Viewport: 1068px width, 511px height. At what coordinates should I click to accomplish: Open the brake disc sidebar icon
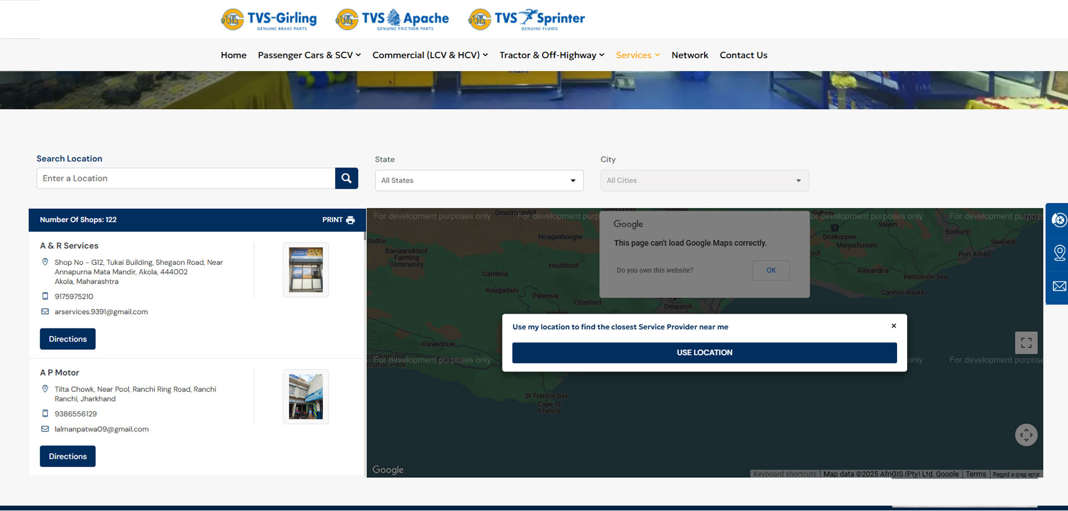point(1059,220)
